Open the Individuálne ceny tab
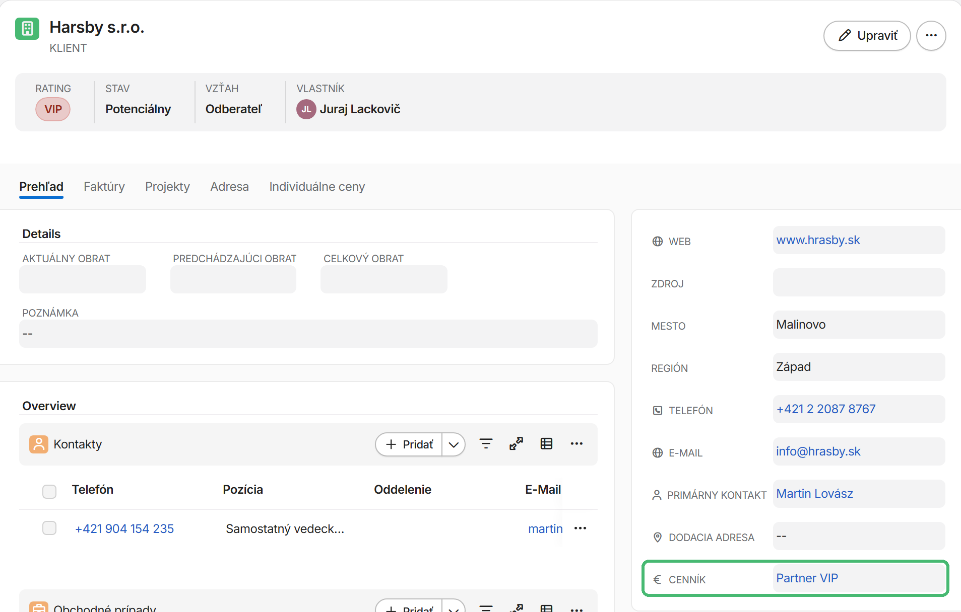This screenshot has width=961, height=612. coord(317,187)
